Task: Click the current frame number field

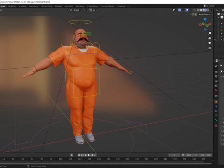Action: [x=174, y=155]
